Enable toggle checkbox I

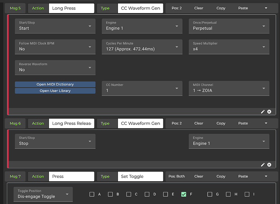(247, 194)
